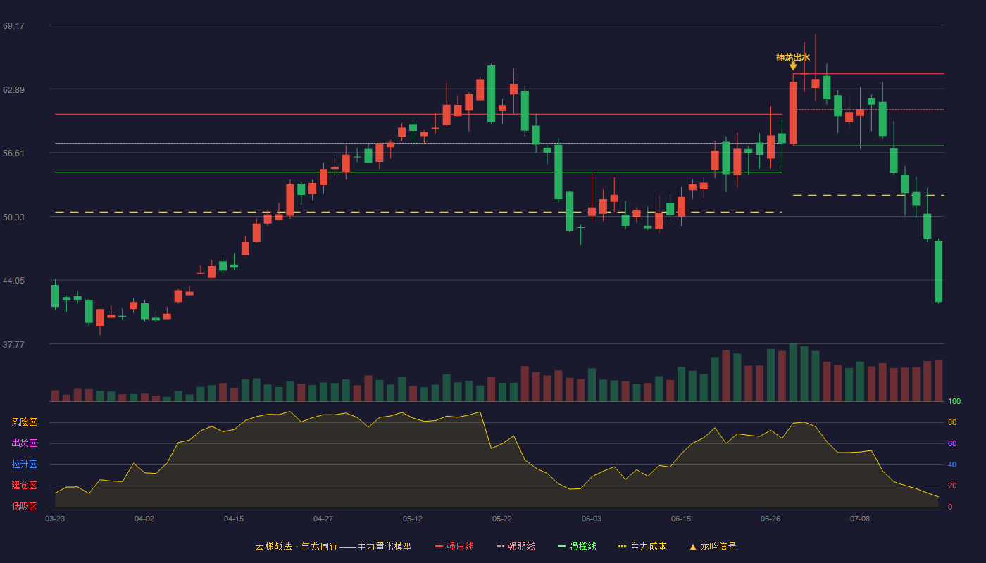Click the 80 indicator scale label

click(x=952, y=423)
